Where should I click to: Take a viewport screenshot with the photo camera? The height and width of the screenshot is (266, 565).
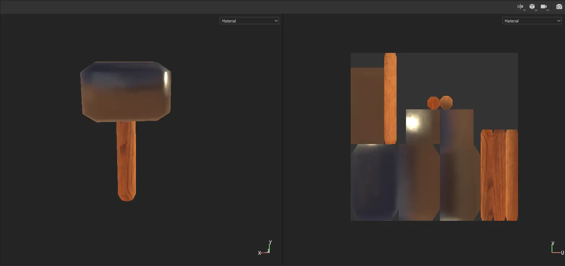(x=559, y=7)
